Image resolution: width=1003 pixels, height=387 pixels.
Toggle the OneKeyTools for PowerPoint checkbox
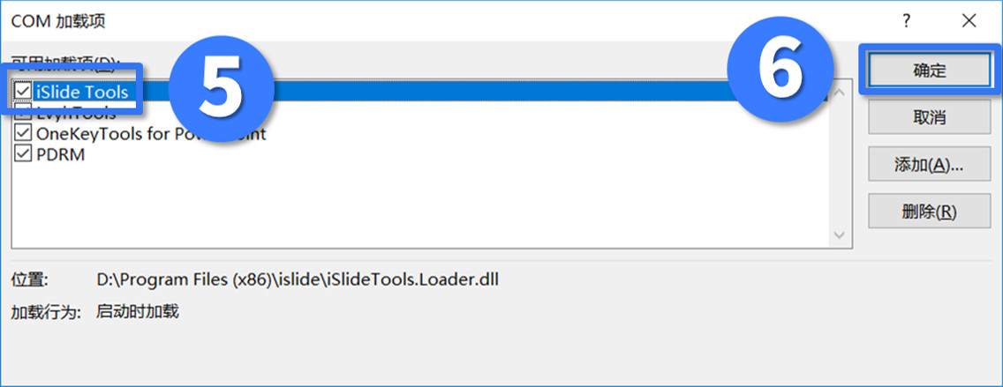click(x=23, y=134)
